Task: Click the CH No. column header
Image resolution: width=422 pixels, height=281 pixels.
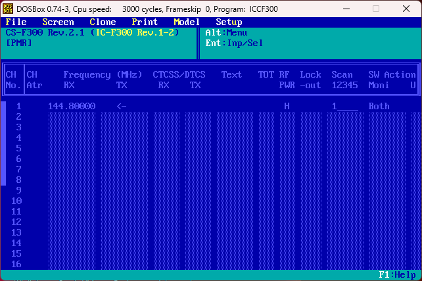Action: 13,80
